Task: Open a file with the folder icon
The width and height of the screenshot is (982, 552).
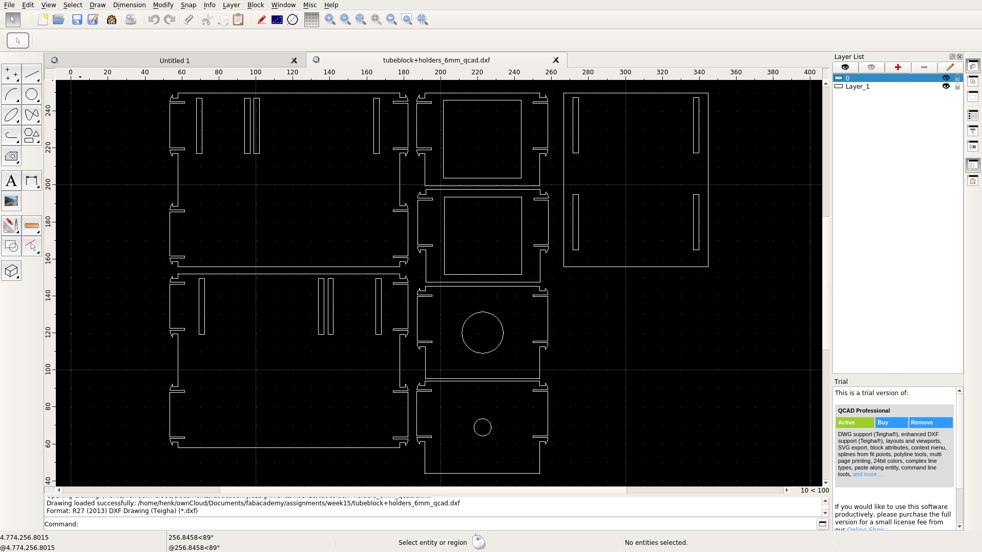Action: click(x=58, y=19)
